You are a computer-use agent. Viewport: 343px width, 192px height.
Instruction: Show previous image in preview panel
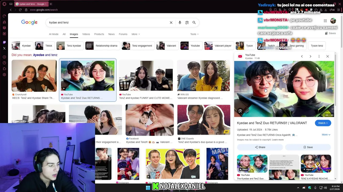tap(302, 56)
